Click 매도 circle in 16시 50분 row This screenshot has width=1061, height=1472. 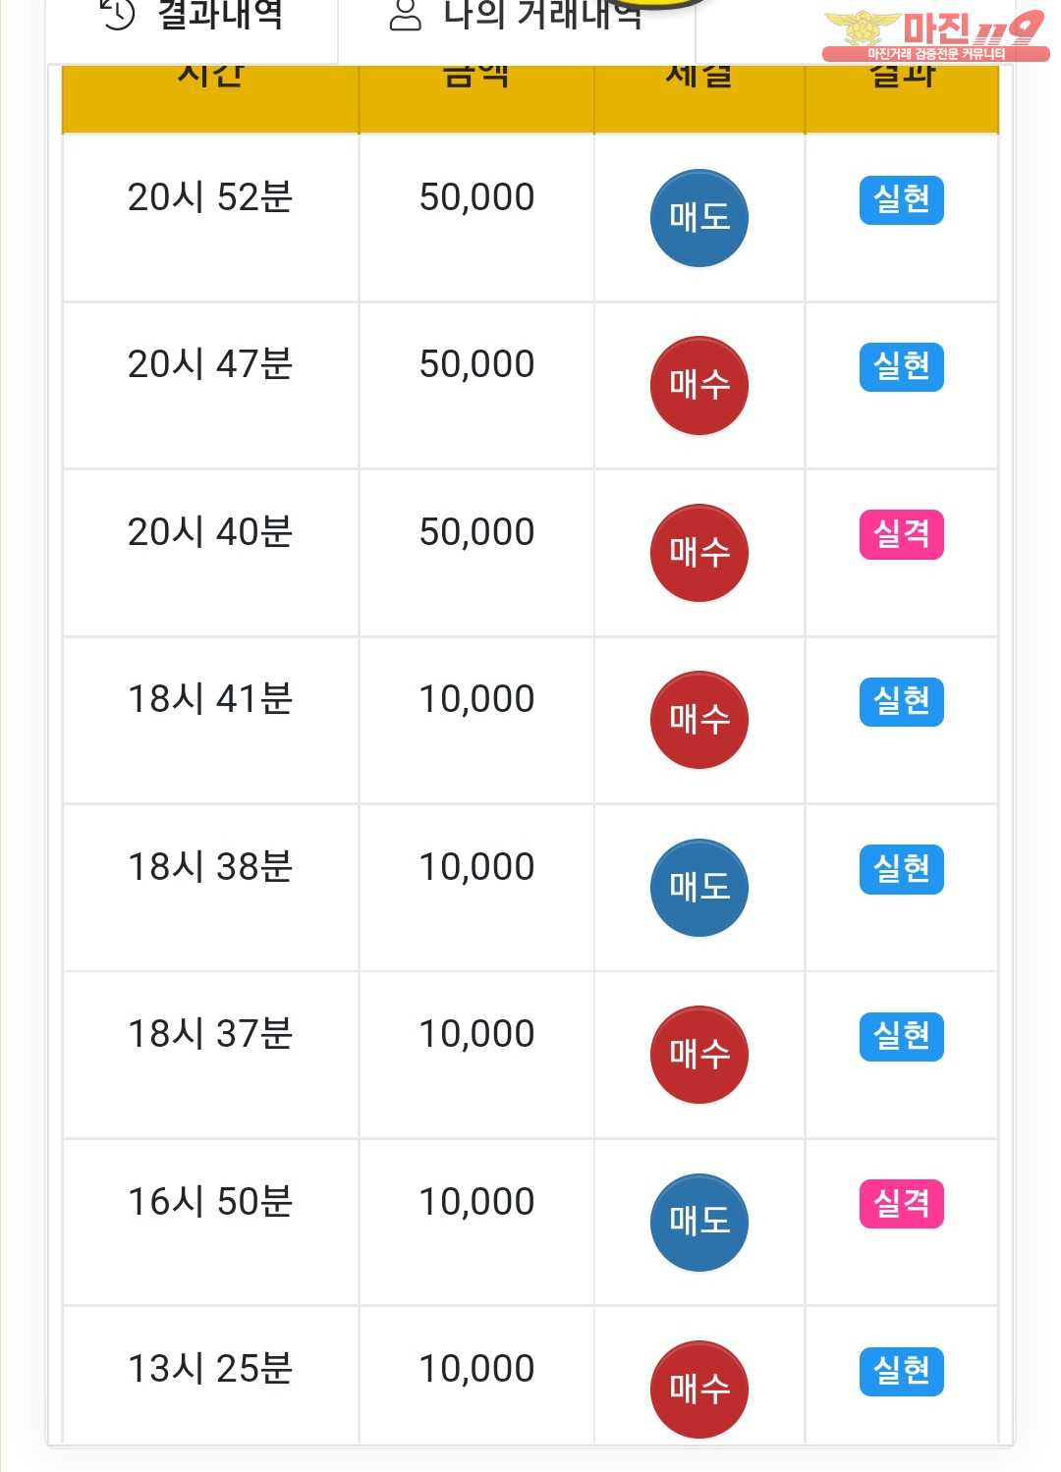pyautogui.click(x=698, y=1222)
